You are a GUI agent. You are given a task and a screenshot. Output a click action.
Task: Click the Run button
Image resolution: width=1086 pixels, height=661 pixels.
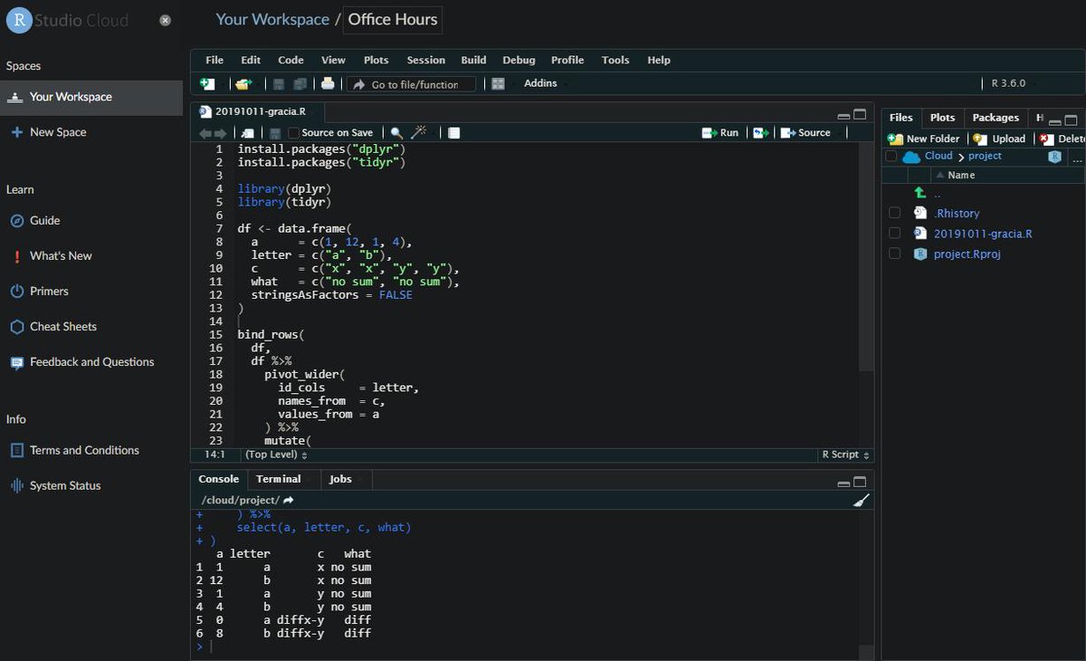point(721,133)
